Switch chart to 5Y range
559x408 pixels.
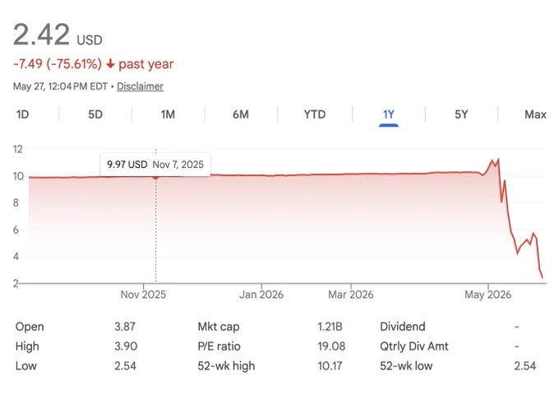[x=461, y=114]
